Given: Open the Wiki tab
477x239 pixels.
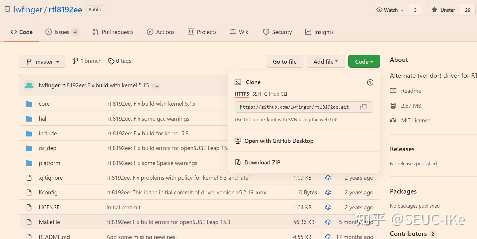Looking at the screenshot, I should tap(240, 32).
